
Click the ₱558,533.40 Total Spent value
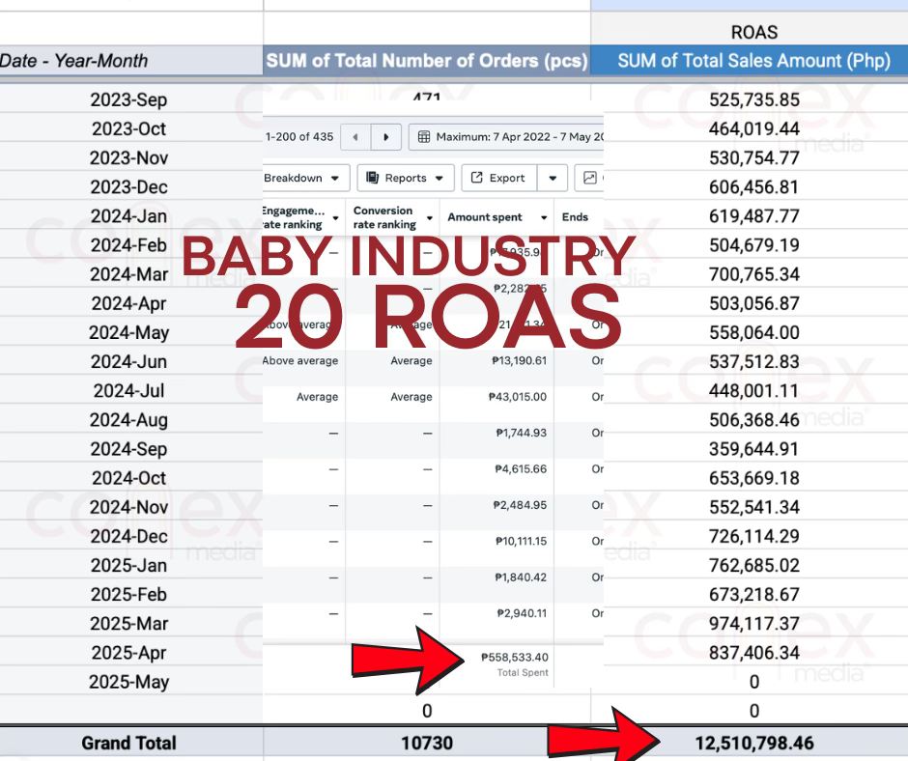pyautogui.click(x=514, y=658)
